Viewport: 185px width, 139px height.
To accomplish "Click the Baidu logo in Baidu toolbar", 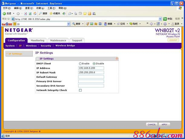I will pos(7,24).
